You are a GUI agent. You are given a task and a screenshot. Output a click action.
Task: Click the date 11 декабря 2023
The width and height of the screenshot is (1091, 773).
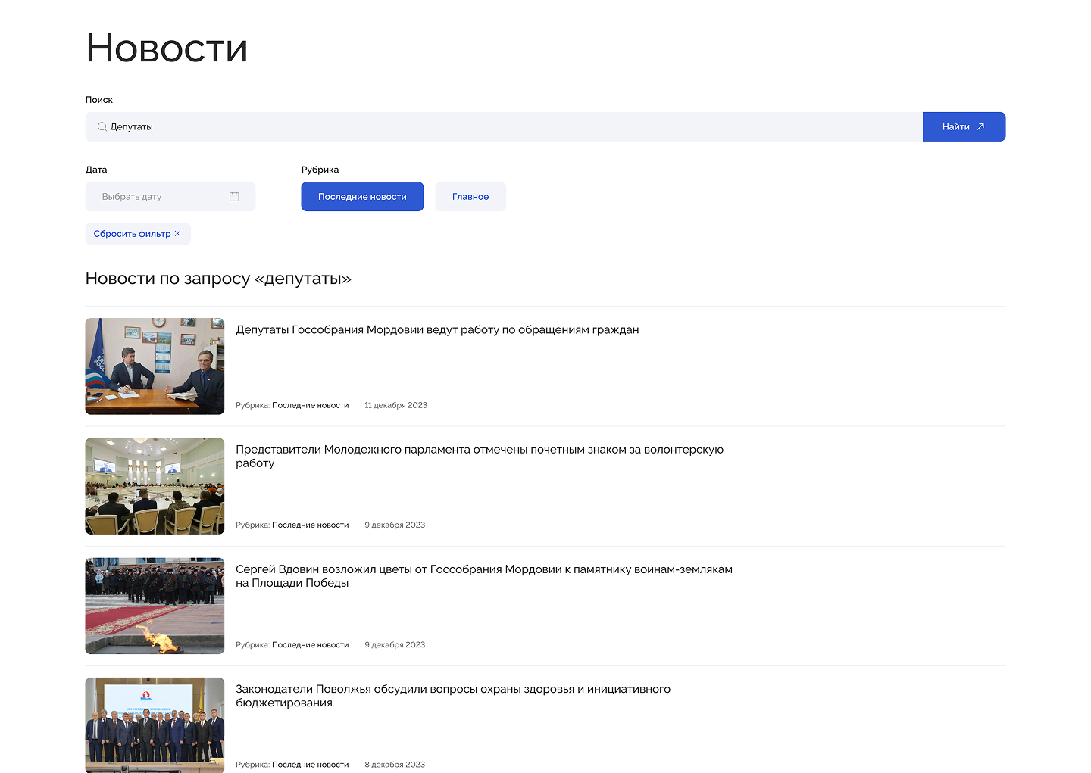tap(395, 405)
